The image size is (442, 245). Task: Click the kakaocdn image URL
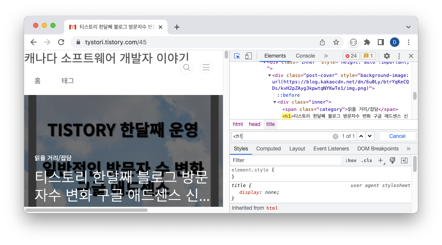point(340,85)
